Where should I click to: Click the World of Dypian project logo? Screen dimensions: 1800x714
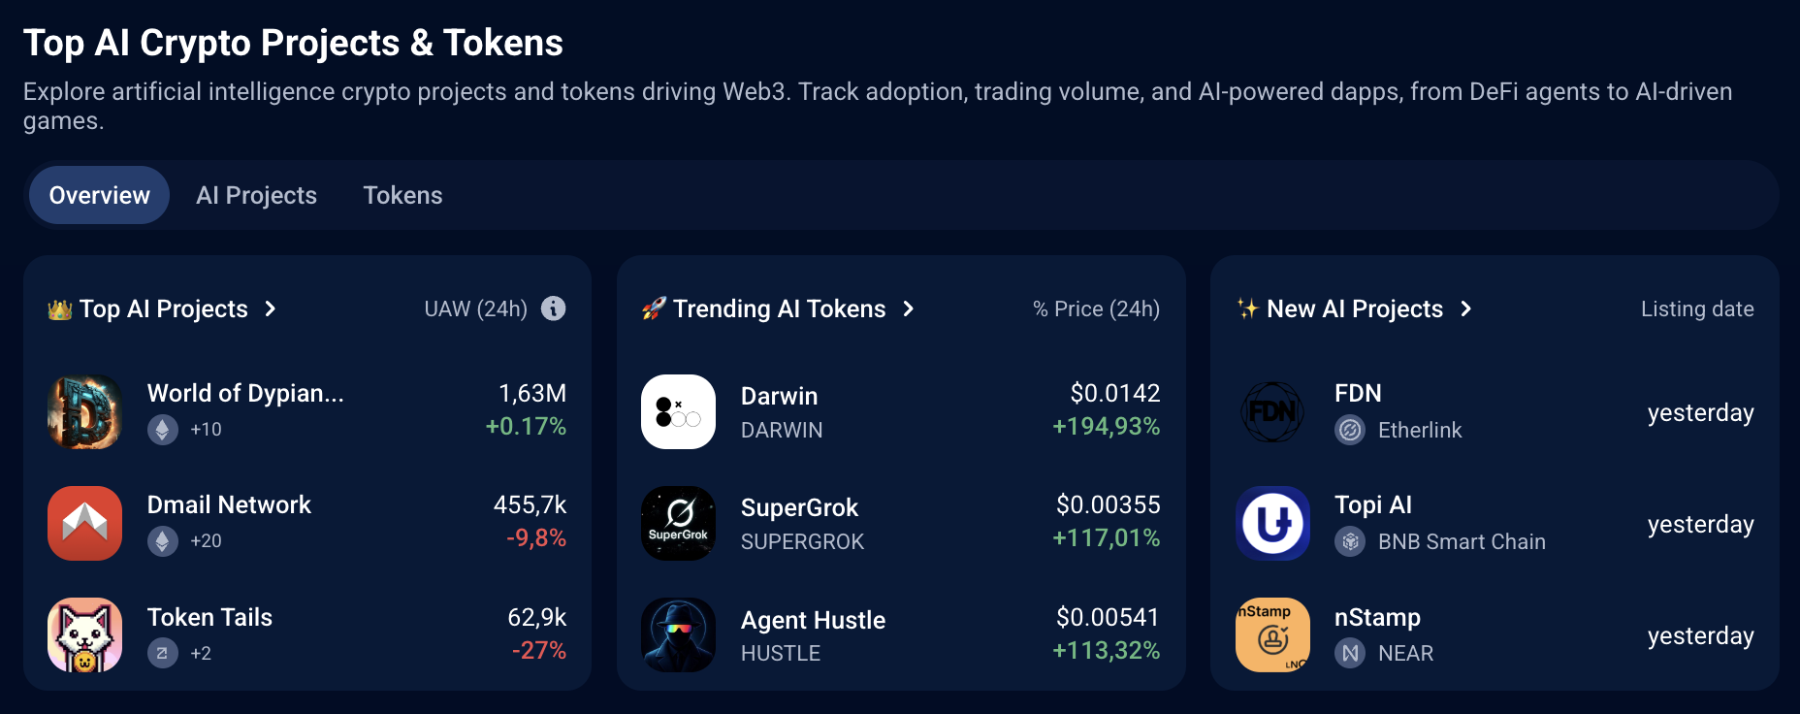84,411
